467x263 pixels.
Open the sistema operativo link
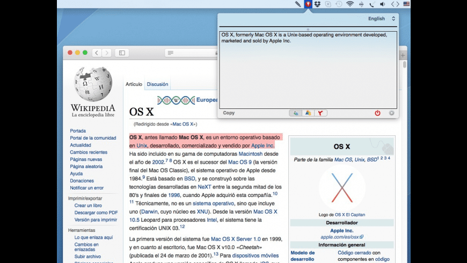(x=213, y=203)
